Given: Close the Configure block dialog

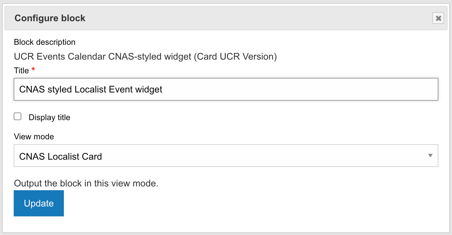Looking at the screenshot, I should [438, 18].
